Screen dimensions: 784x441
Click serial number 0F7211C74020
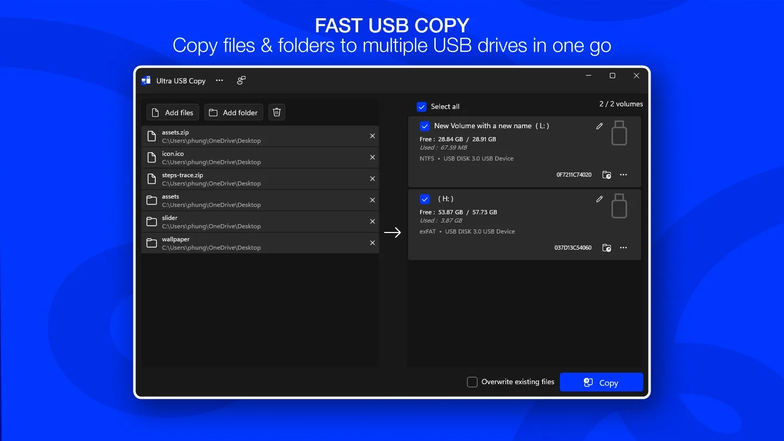coord(574,175)
